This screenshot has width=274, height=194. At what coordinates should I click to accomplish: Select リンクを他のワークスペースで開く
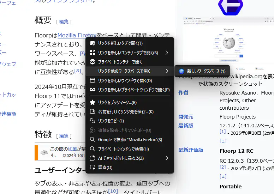click(x=130, y=71)
